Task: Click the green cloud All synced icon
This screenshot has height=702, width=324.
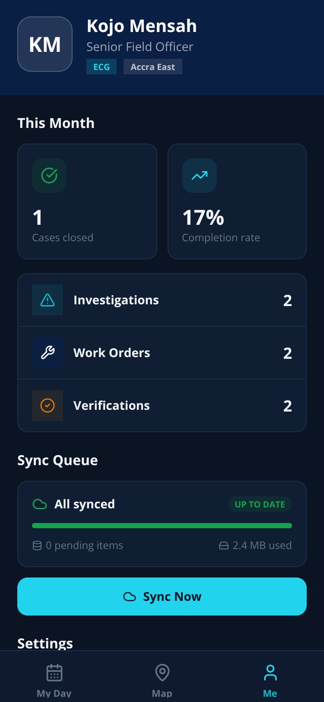Action: 40,504
